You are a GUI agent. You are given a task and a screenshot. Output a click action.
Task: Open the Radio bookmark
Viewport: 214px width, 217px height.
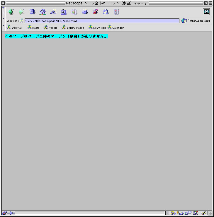(x=33, y=27)
